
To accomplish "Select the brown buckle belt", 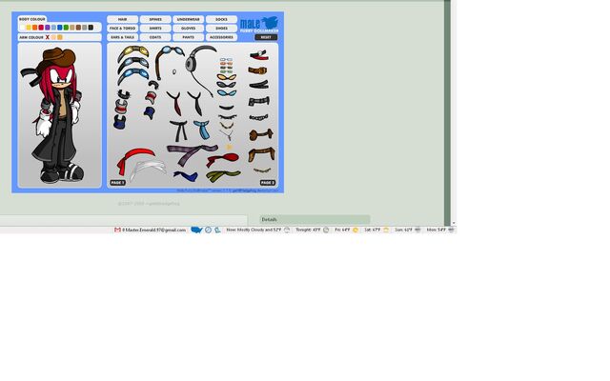I will coord(257,70).
